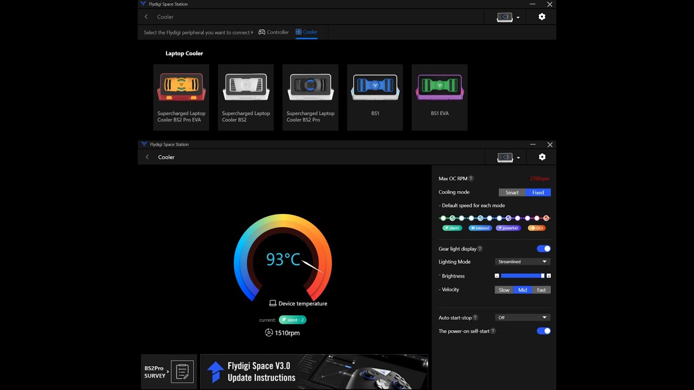Increase brightness with plus button

point(549,276)
